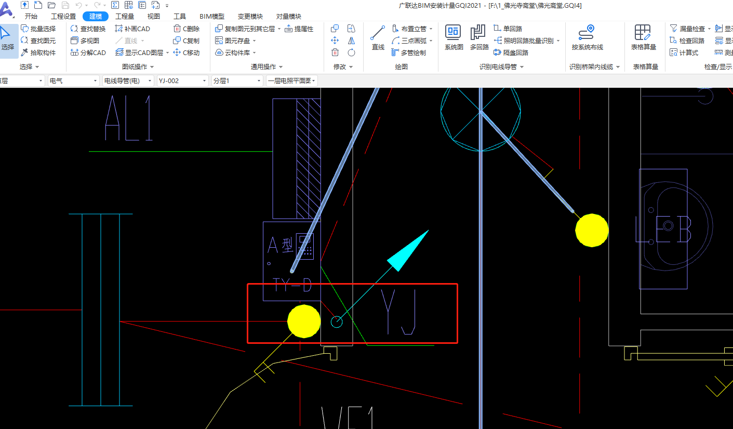Click the page-with-arrow icon above the mirror icon
Image resolution: width=733 pixels, height=429 pixels.
point(352,29)
